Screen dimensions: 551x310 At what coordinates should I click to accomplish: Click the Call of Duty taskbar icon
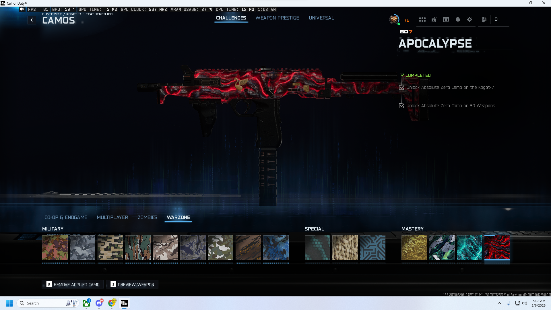coord(124,303)
